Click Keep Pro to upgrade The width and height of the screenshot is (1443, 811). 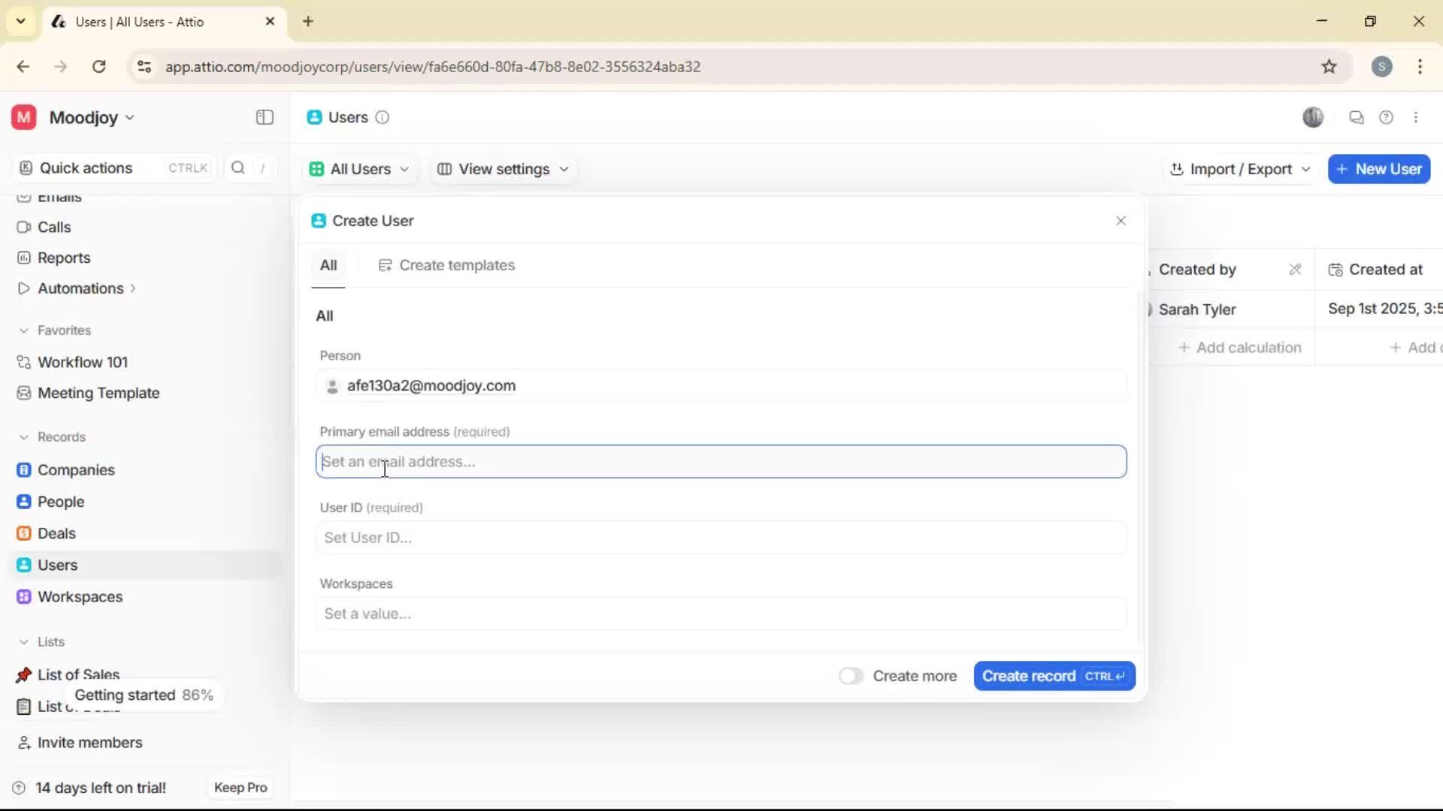pos(240,787)
